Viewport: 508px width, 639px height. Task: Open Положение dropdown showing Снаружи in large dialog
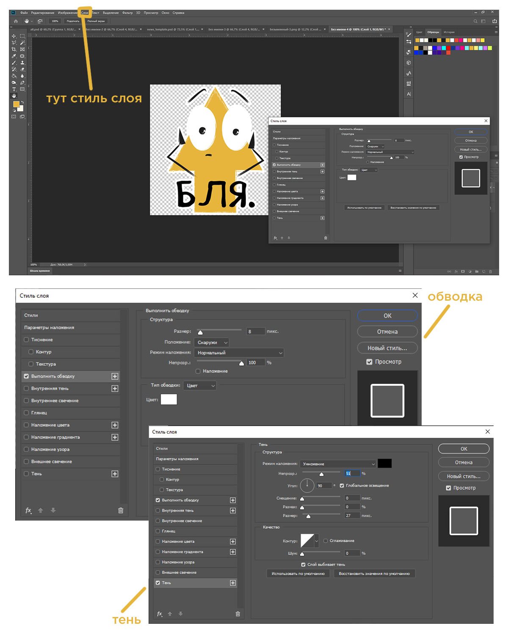pyautogui.click(x=212, y=343)
